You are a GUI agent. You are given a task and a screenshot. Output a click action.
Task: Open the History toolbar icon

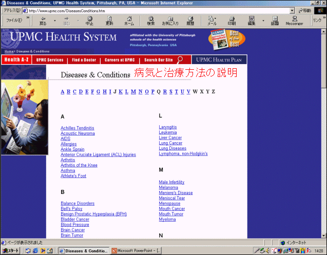tap(190, 20)
